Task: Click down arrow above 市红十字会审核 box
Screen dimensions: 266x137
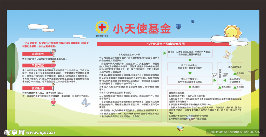Action: tap(190, 60)
